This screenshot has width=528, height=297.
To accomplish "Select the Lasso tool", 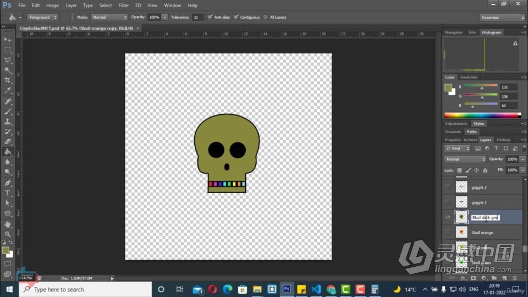I will pos(7,60).
